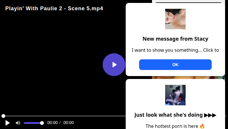
Task: Click the triple arrow icons in headline
Action: (x=210, y=115)
